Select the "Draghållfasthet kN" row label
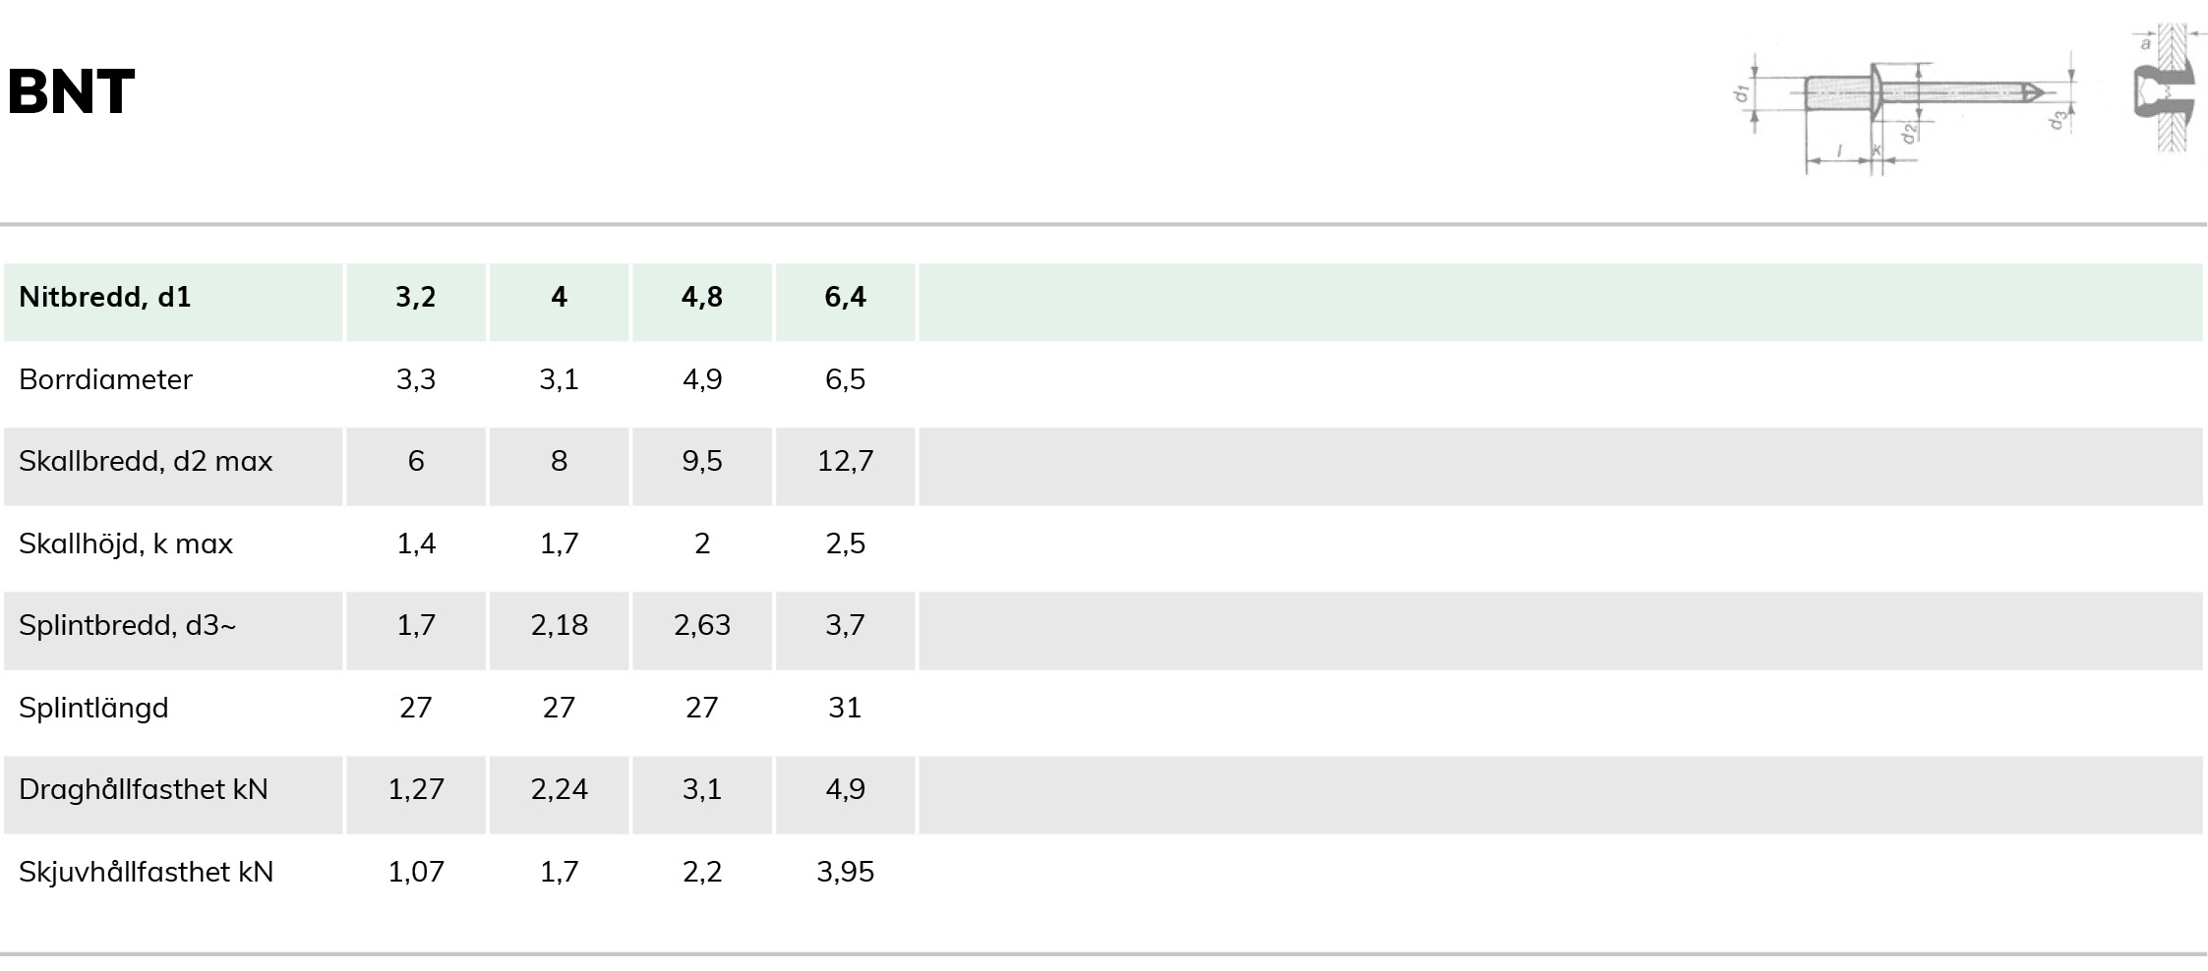 click(x=144, y=789)
